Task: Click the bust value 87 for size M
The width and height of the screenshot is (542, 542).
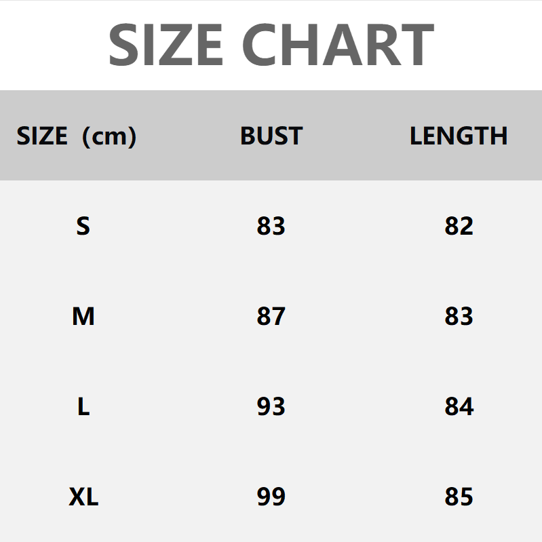Action: 271,316
